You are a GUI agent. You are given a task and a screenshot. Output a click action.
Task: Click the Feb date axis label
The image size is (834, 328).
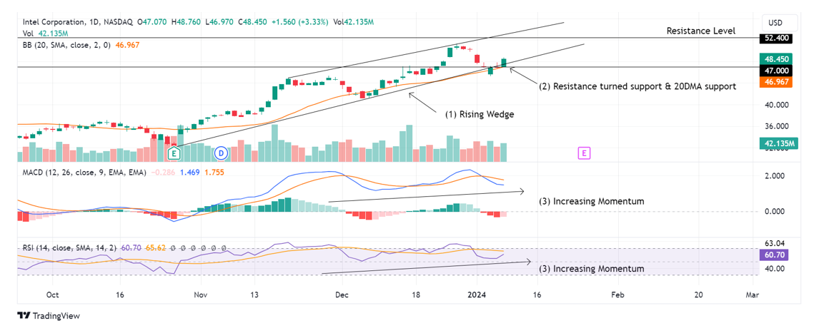pyautogui.click(x=617, y=294)
